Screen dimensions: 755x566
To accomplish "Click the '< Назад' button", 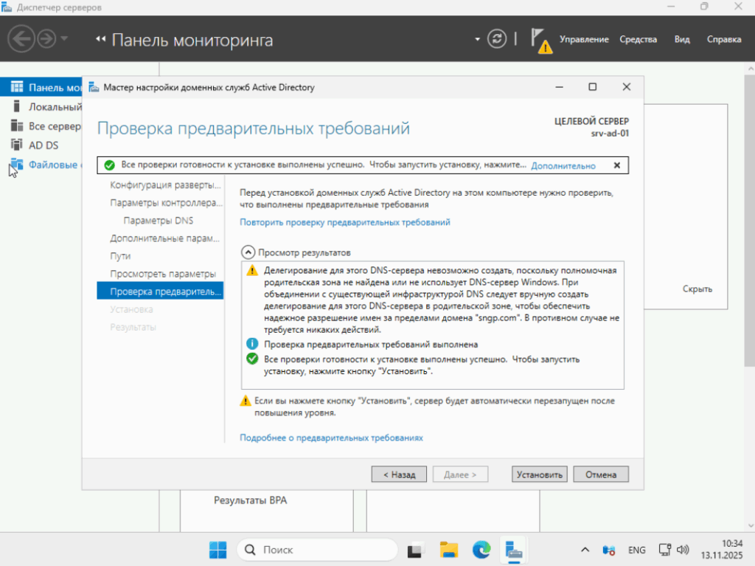I will click(399, 474).
